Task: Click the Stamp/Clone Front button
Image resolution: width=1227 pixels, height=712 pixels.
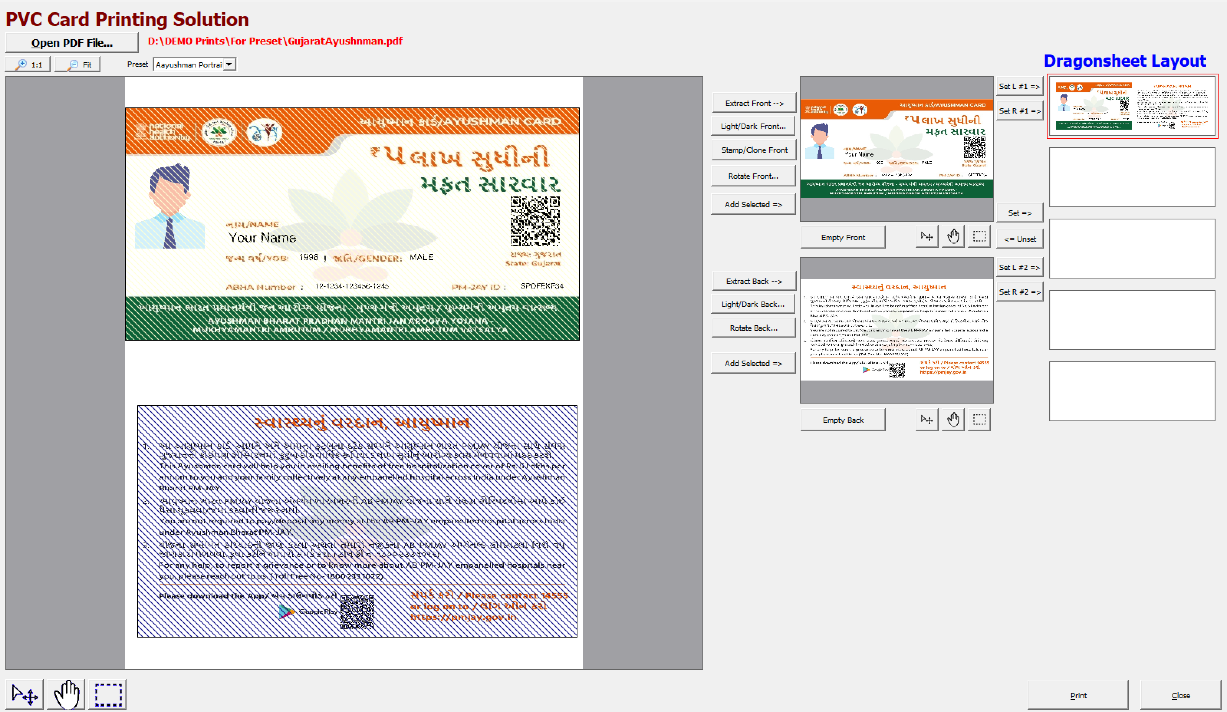Action: pos(753,150)
